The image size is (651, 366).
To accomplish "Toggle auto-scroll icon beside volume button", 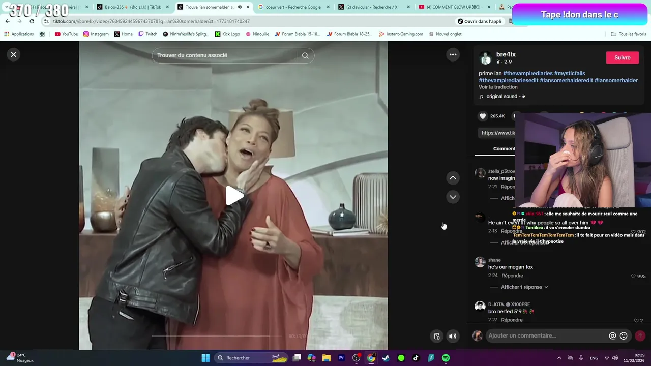I will [437, 336].
